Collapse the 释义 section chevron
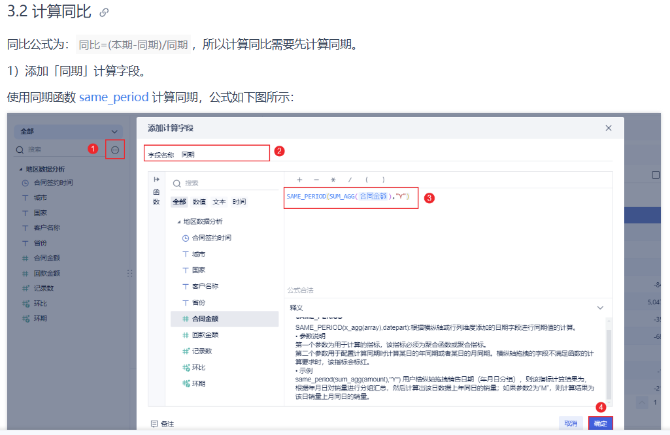670x435 pixels. click(x=600, y=308)
